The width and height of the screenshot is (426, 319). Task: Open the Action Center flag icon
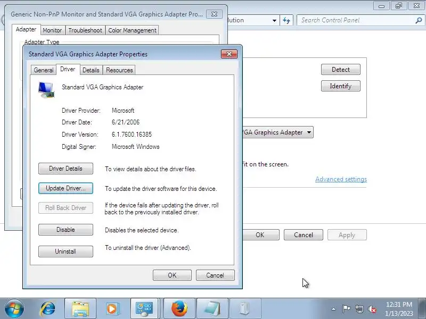(346, 309)
